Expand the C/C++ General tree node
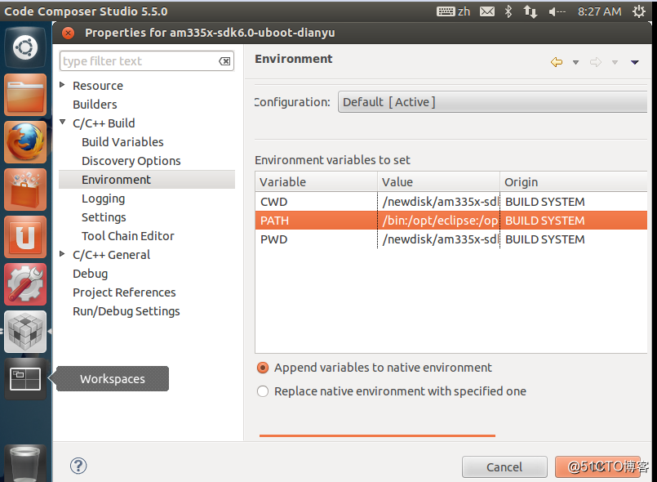Image resolution: width=657 pixels, height=482 pixels. pyautogui.click(x=62, y=254)
